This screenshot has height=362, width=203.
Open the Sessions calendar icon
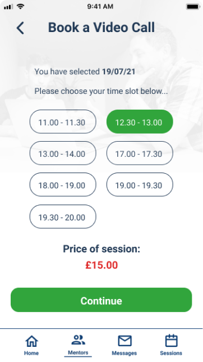tap(172, 341)
